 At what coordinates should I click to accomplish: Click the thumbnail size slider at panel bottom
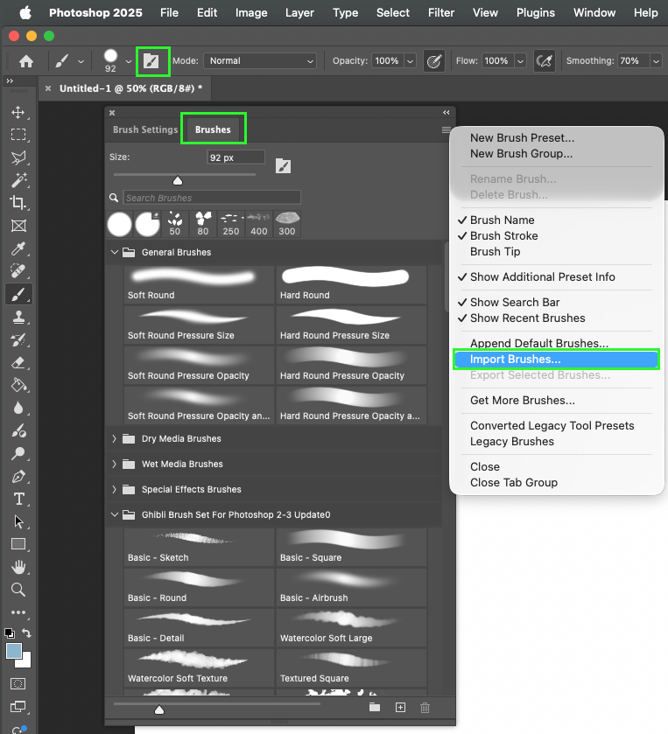coord(159,710)
